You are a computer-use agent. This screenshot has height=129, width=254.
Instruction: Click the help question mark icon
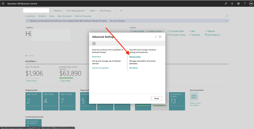coord(244,4)
